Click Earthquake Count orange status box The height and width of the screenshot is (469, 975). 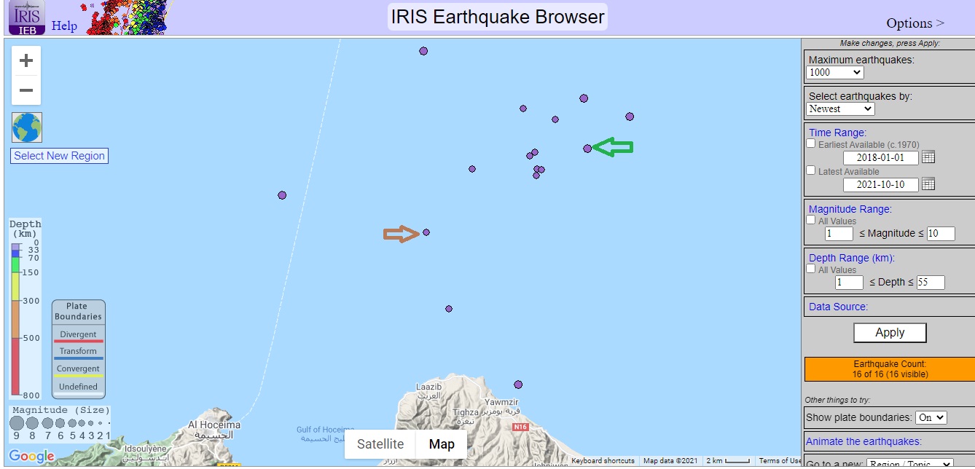click(889, 369)
